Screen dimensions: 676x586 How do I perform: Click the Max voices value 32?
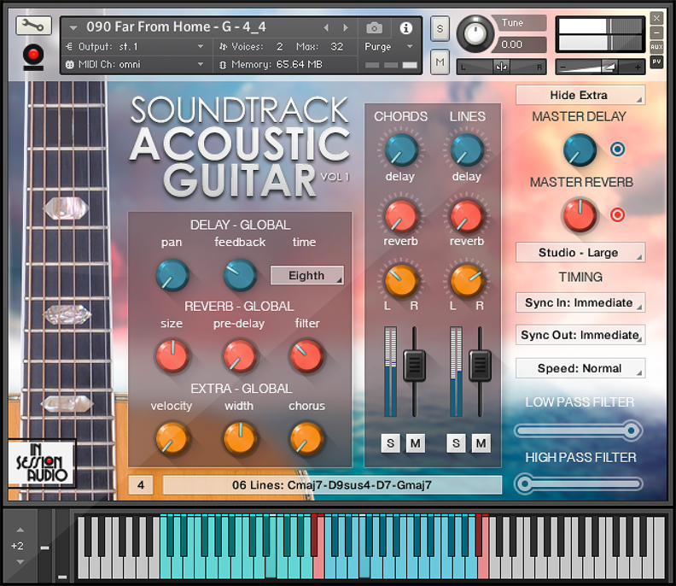336,47
